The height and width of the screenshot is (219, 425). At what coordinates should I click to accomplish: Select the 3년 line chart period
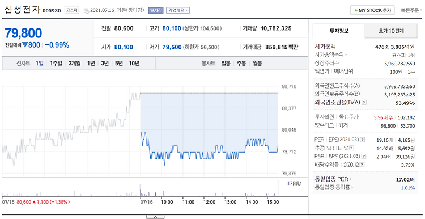[x=105, y=63]
